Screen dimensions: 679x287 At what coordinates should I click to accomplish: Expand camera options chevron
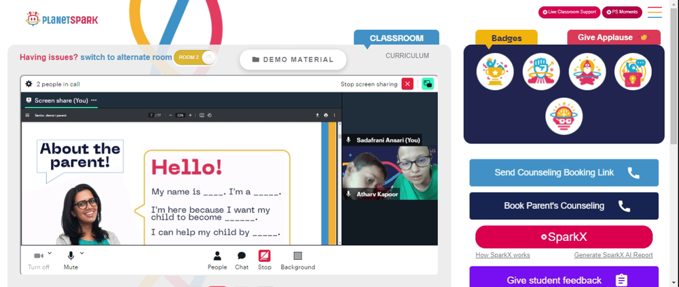pos(50,253)
